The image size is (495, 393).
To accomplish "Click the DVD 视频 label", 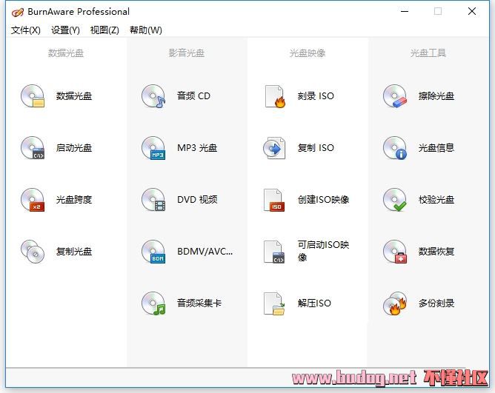I will pyautogui.click(x=197, y=200).
